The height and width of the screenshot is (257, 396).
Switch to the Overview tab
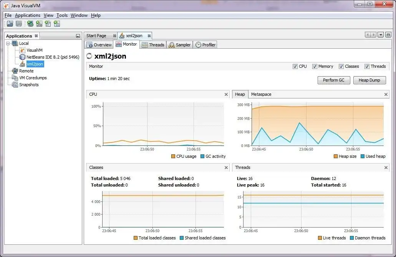pyautogui.click(x=99, y=45)
